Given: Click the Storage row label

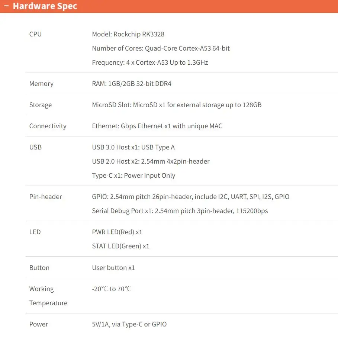Looking at the screenshot, I should click(41, 105).
